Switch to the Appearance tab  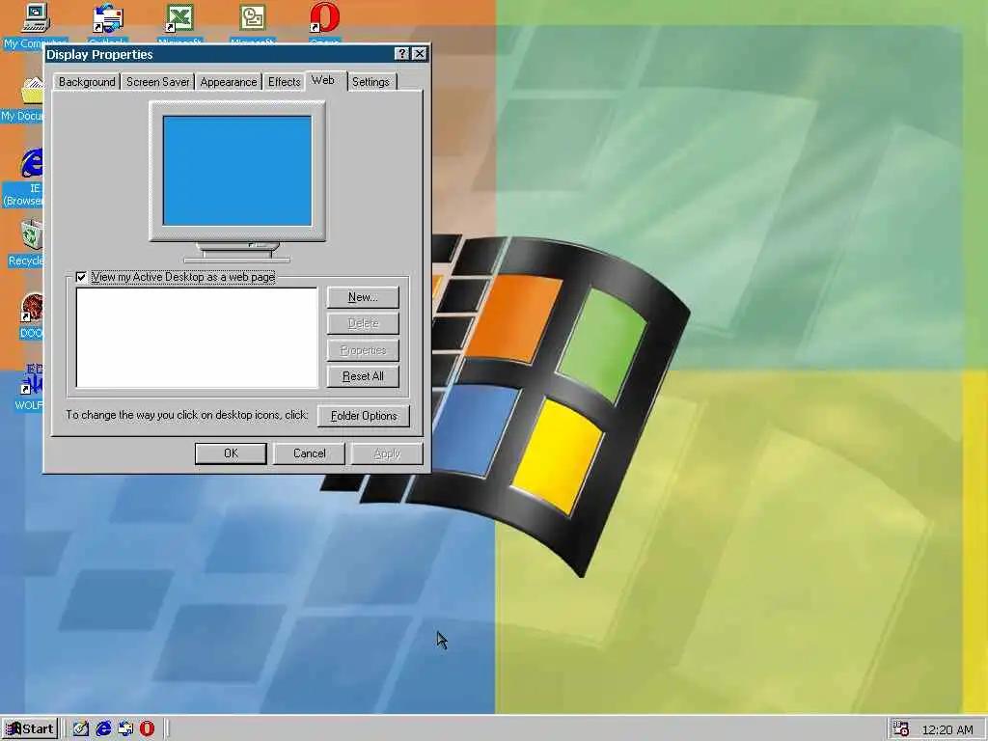228,82
